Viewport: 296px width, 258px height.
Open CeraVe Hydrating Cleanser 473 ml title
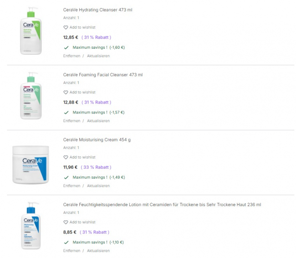[98, 10]
